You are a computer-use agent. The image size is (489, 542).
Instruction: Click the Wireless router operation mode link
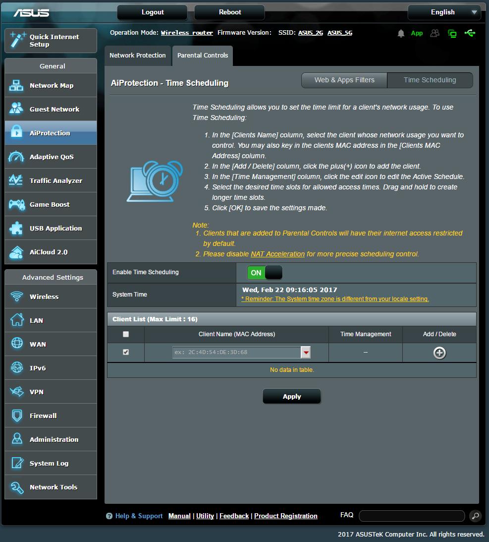tap(187, 33)
